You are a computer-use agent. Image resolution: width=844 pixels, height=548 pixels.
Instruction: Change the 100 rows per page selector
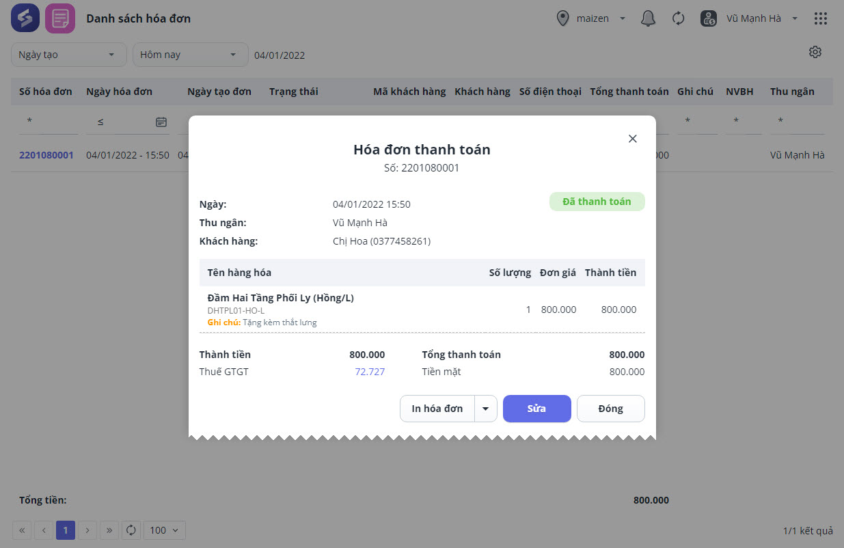[x=164, y=530]
